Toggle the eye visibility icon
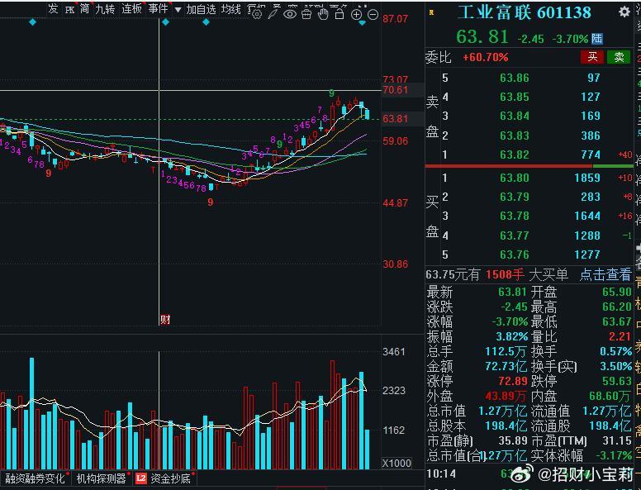Viewport: 641px width, 490px height. click(290, 14)
